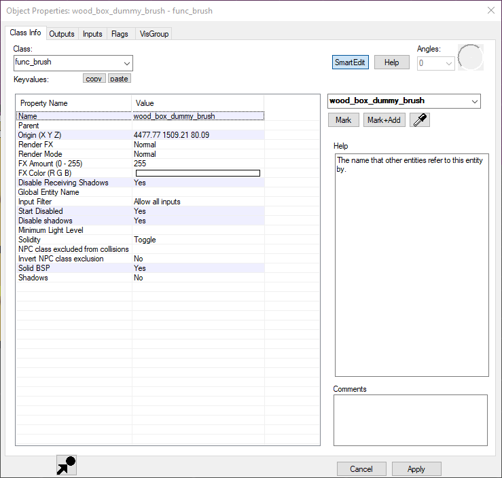Open the Inputs tab
This screenshot has height=478, width=502.
pyautogui.click(x=92, y=34)
